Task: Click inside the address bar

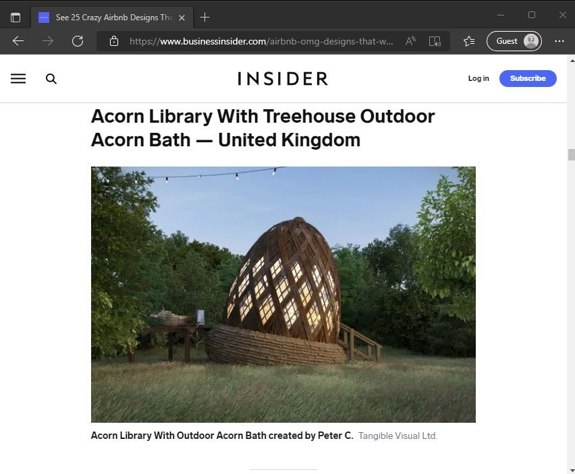Action: click(x=256, y=40)
